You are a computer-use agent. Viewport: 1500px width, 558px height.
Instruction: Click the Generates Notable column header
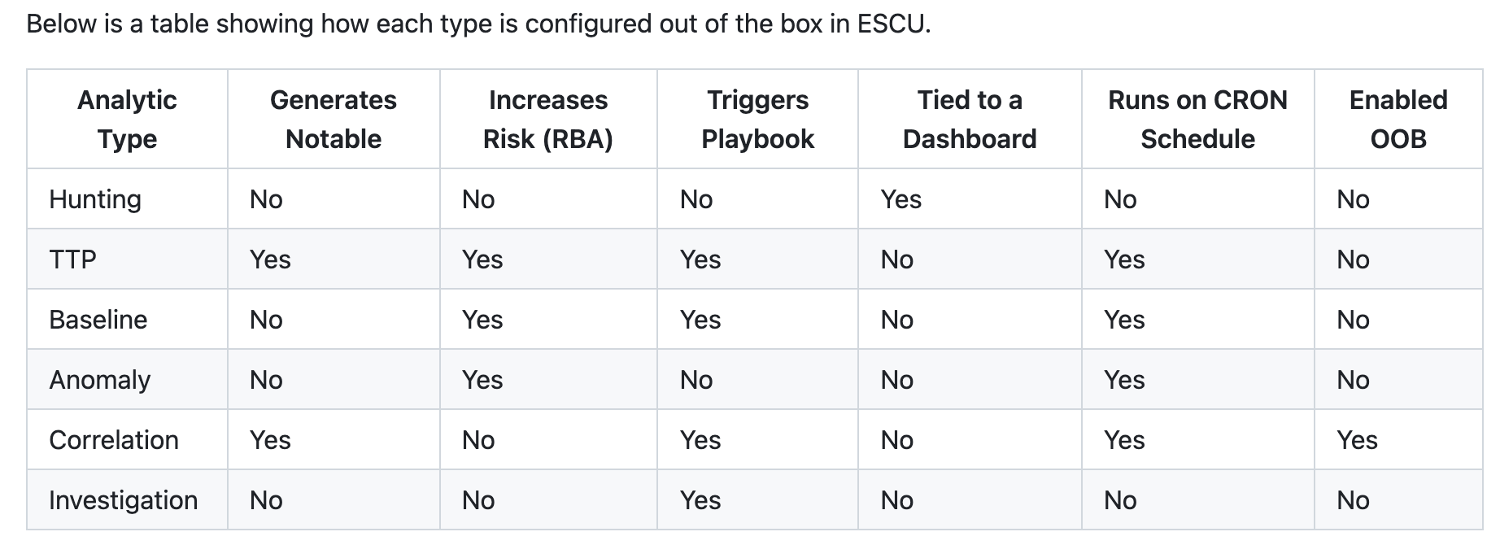[x=334, y=120]
